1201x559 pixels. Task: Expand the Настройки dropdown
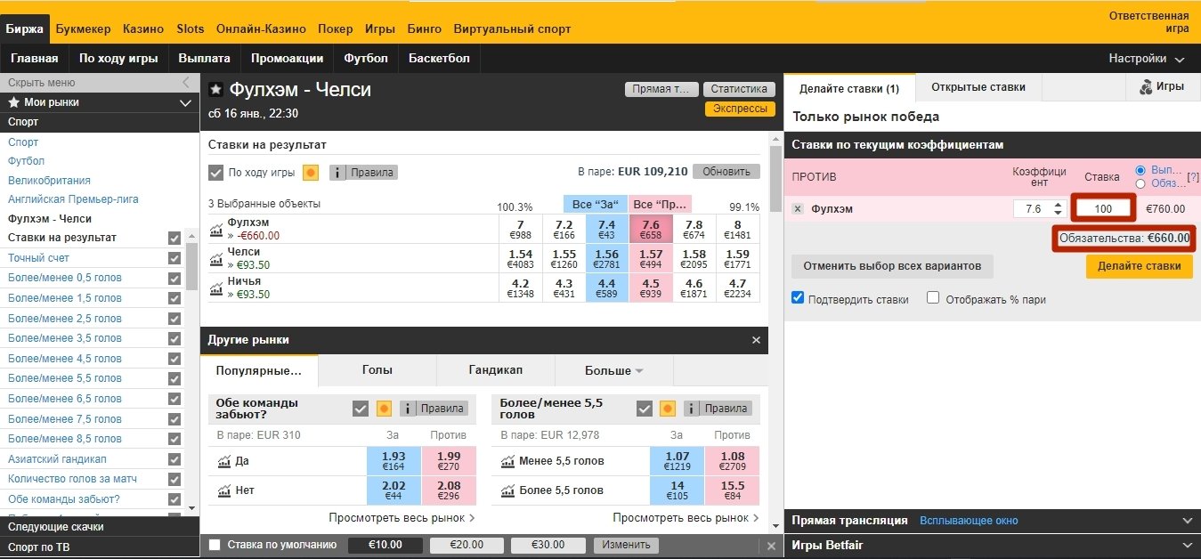point(1147,59)
